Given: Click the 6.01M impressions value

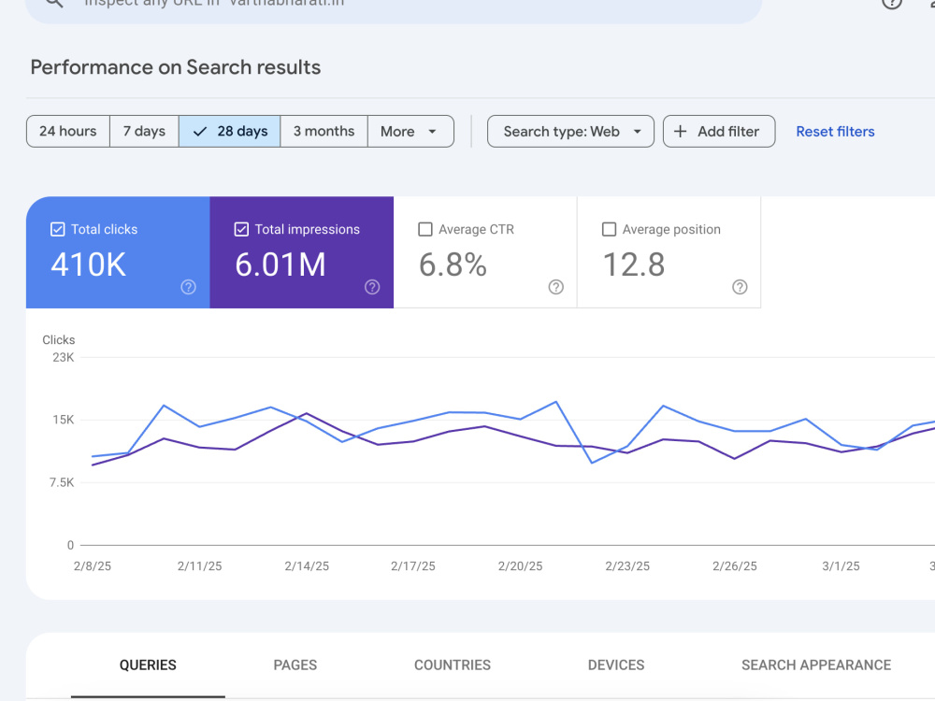Looking at the screenshot, I should 280,265.
